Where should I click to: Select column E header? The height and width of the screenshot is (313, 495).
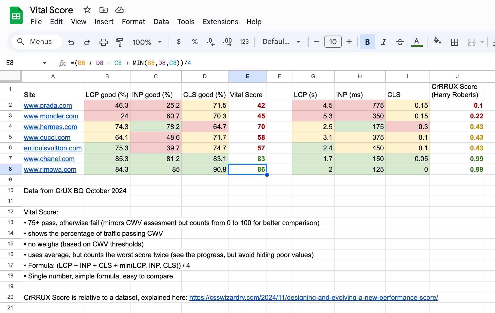247,76
